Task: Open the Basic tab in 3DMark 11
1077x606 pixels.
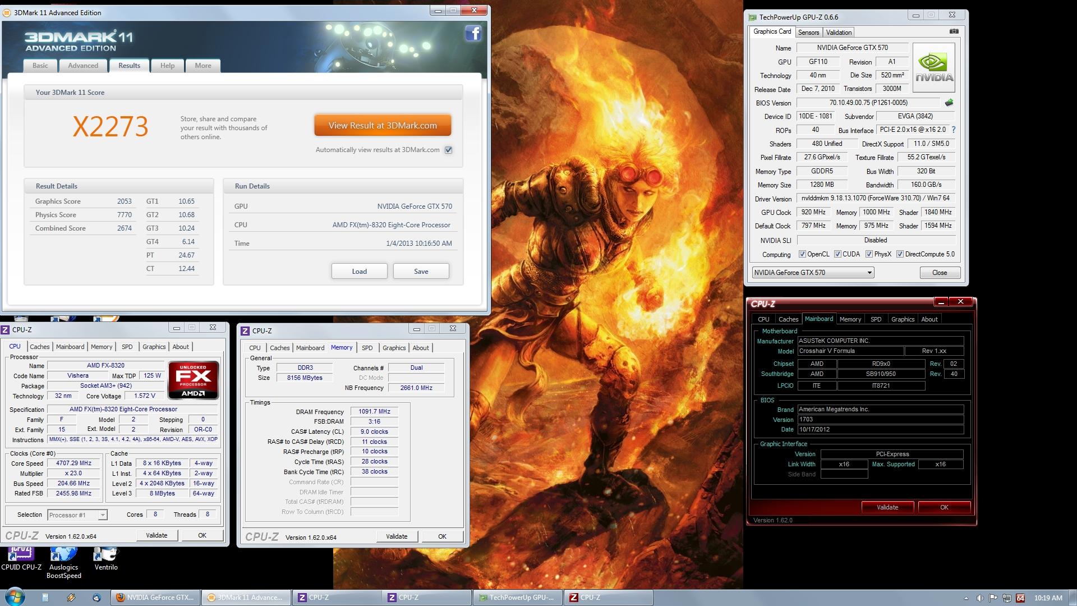Action: [x=40, y=66]
